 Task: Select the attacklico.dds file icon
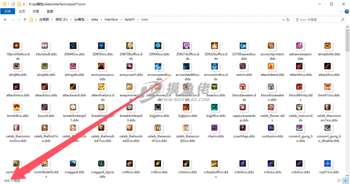[x=328, y=66]
